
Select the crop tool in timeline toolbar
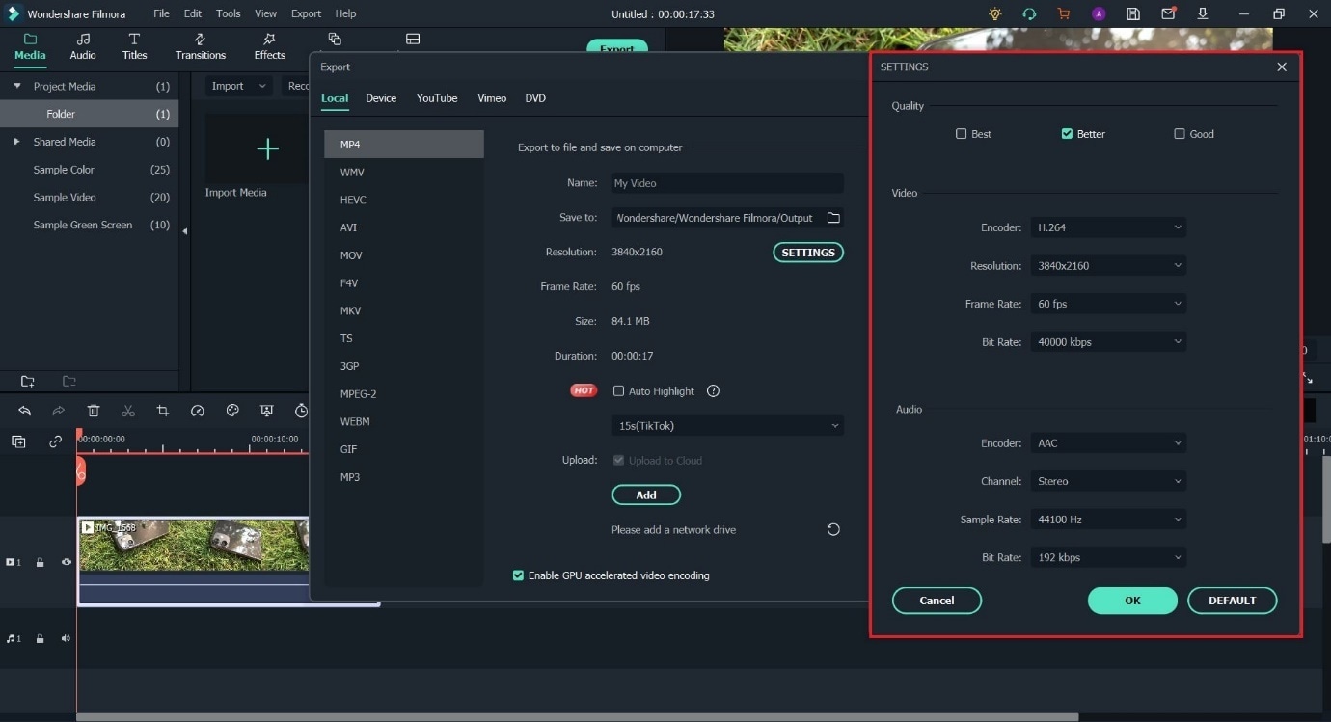[x=163, y=411]
